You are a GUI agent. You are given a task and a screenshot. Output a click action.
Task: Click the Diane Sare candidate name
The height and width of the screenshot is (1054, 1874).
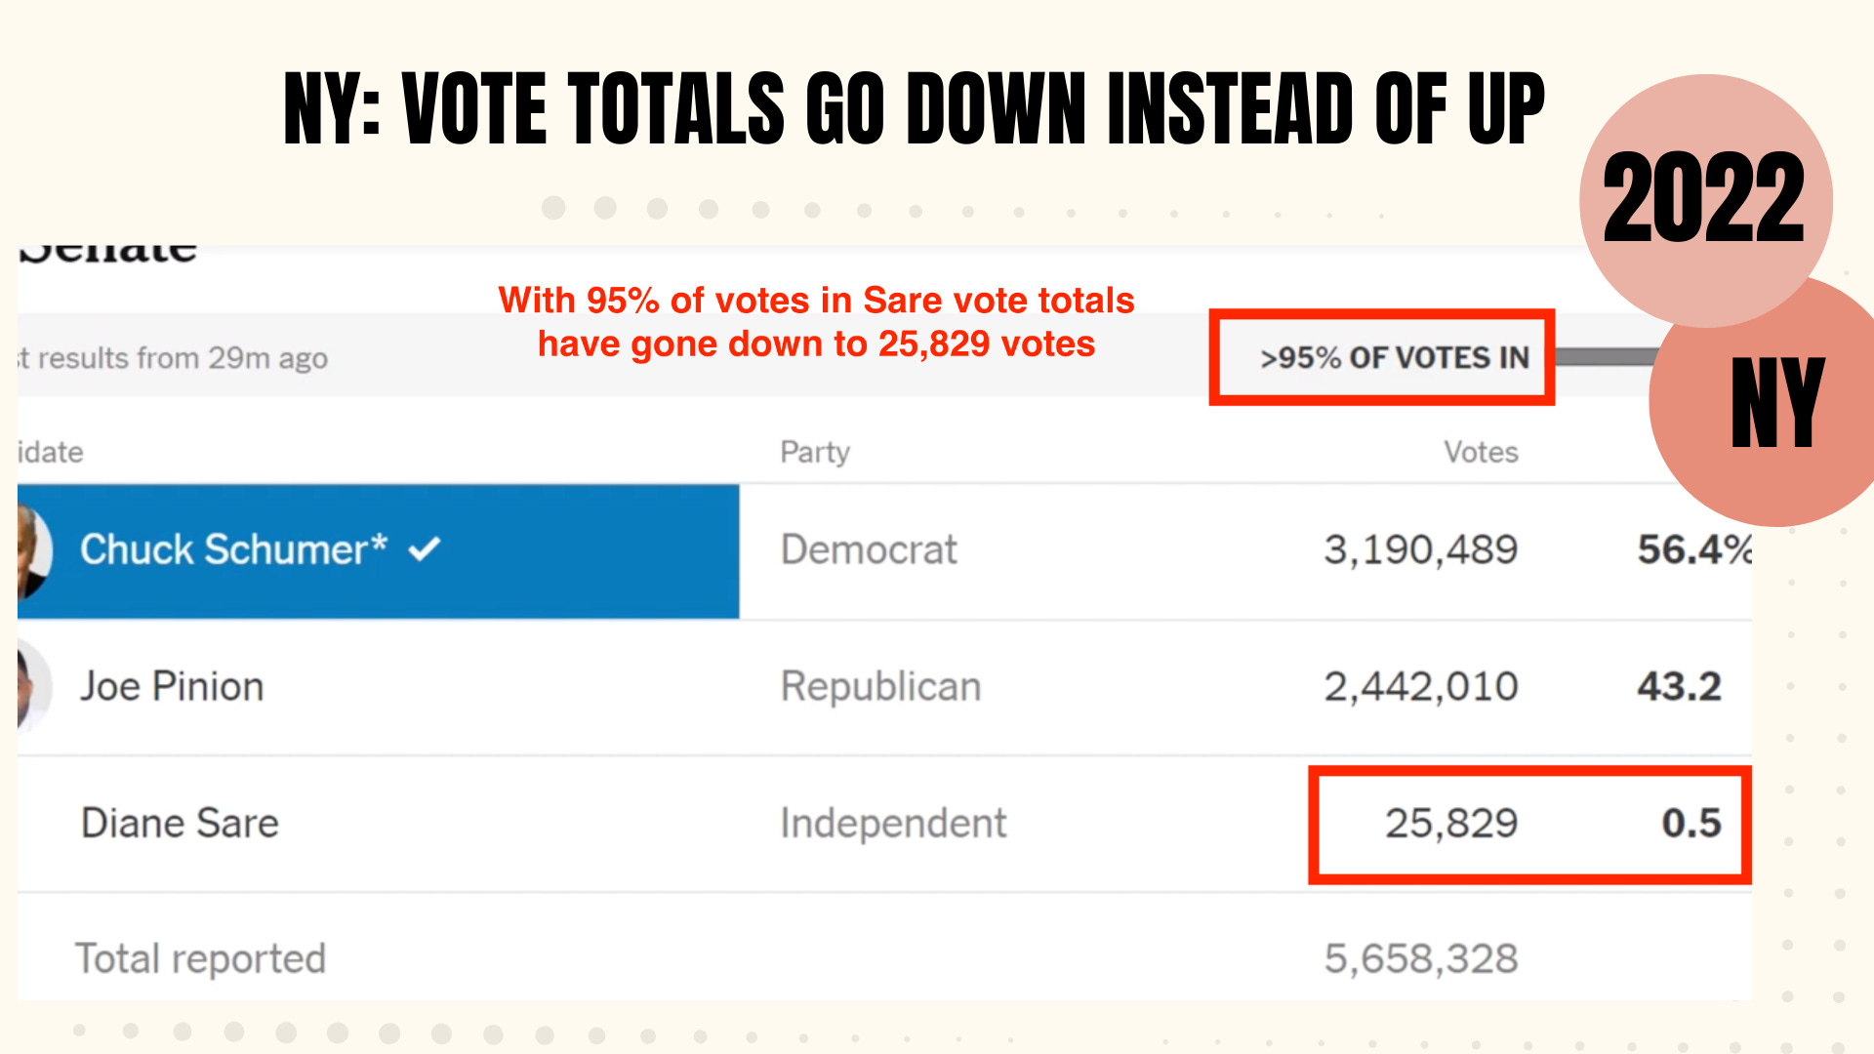click(x=180, y=823)
